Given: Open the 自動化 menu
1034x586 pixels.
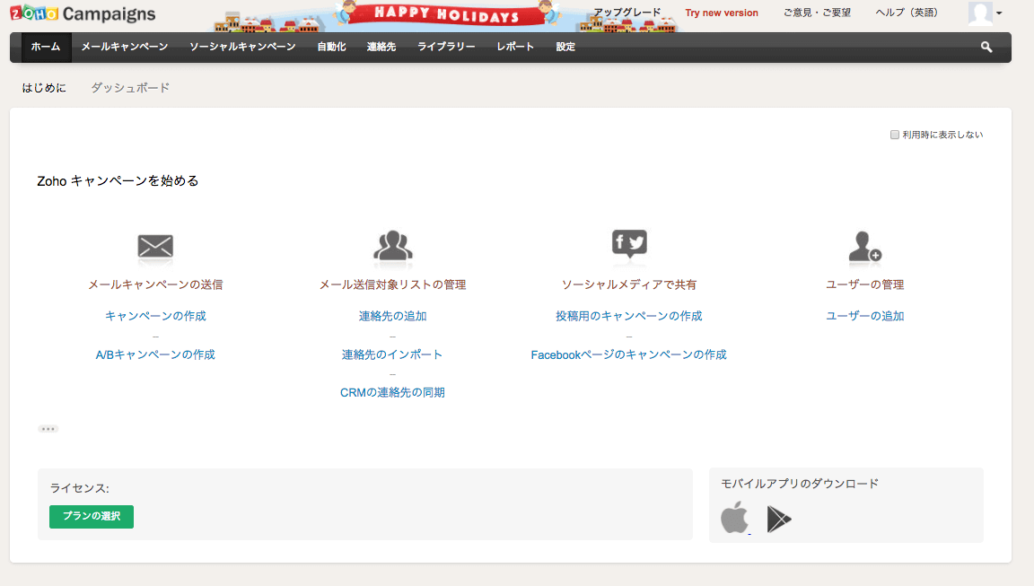Looking at the screenshot, I should tap(331, 47).
